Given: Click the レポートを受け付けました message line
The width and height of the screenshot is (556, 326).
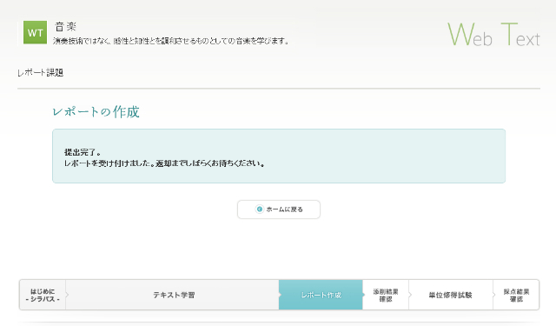Looking at the screenshot, I should tap(164, 163).
